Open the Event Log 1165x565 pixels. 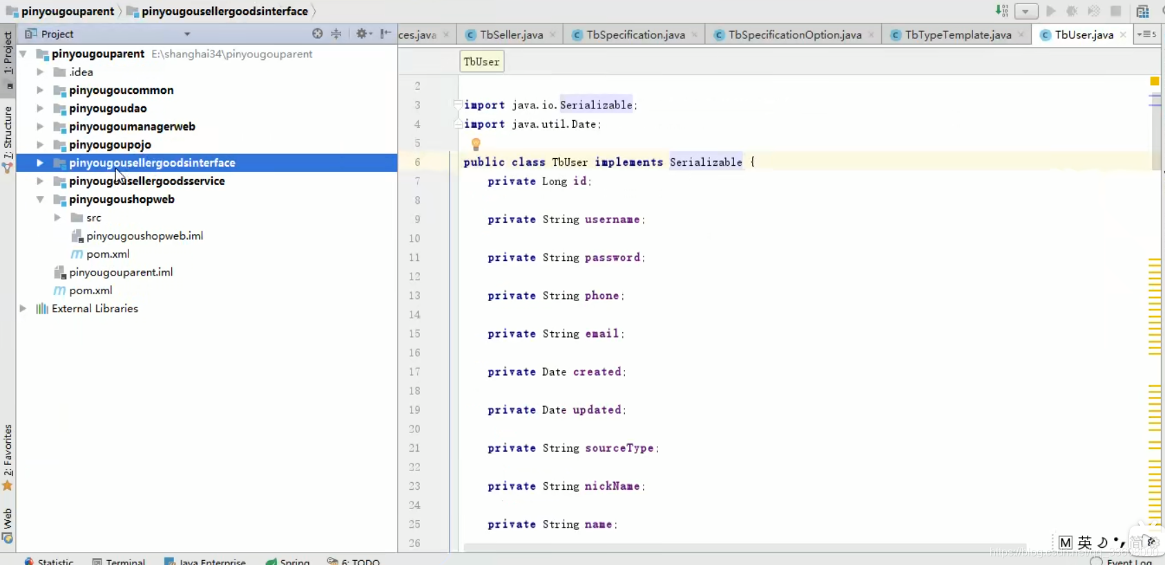[1121, 562]
